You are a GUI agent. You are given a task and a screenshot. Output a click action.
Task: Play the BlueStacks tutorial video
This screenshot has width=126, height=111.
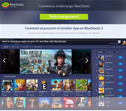(x=64, y=75)
